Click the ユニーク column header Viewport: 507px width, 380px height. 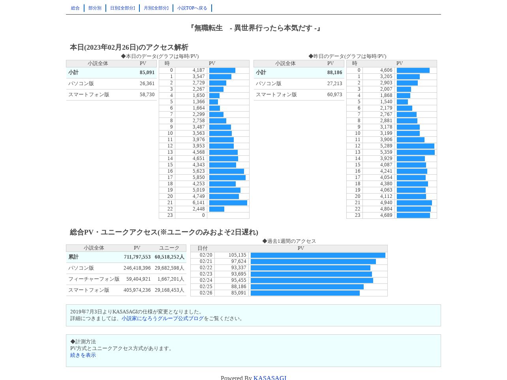(x=169, y=248)
